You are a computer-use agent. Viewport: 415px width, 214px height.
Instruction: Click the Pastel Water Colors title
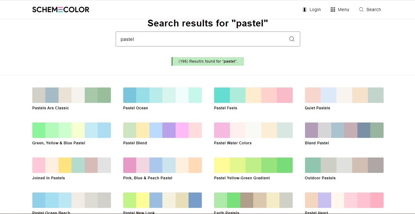click(x=233, y=143)
